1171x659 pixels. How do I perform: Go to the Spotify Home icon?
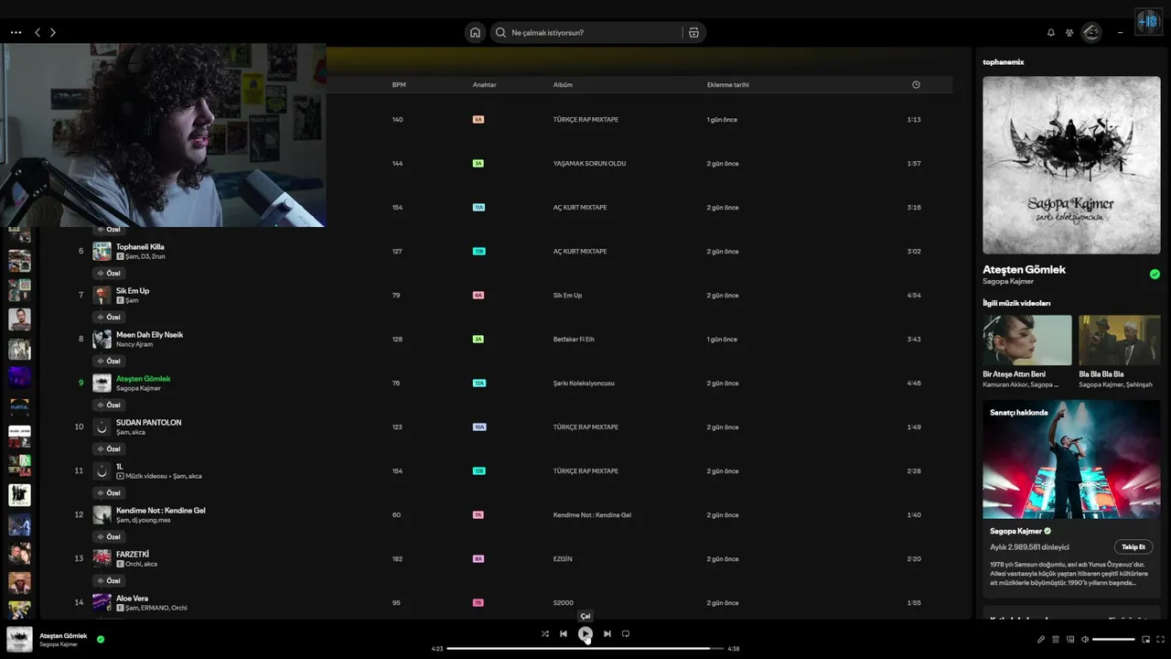pyautogui.click(x=475, y=32)
